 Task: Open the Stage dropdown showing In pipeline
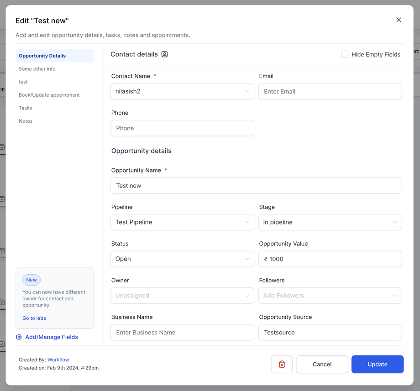pos(330,222)
